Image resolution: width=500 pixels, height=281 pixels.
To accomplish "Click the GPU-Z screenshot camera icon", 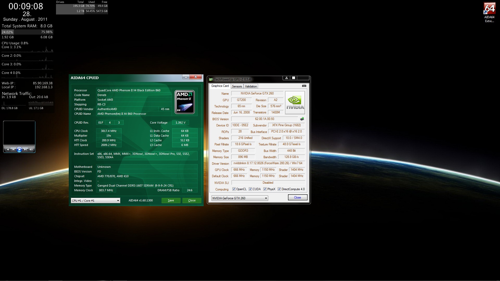I will tap(304, 86).
